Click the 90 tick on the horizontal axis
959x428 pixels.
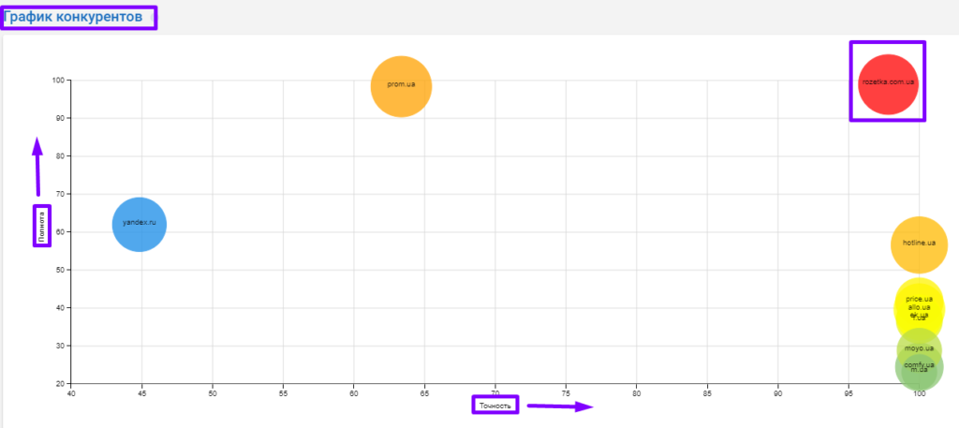click(777, 393)
